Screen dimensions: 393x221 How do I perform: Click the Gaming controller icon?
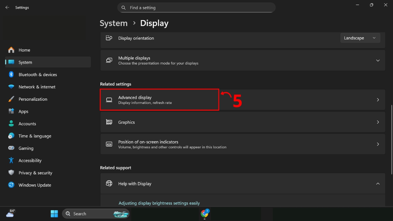11,148
